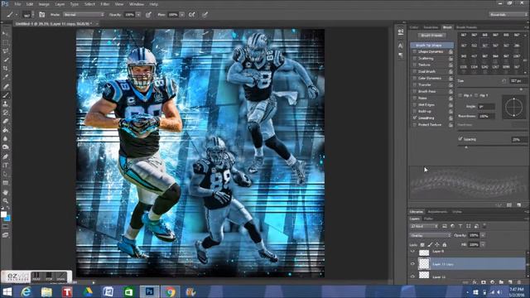
Task: Select the Brush Tip Shape section
Action: (x=432, y=45)
